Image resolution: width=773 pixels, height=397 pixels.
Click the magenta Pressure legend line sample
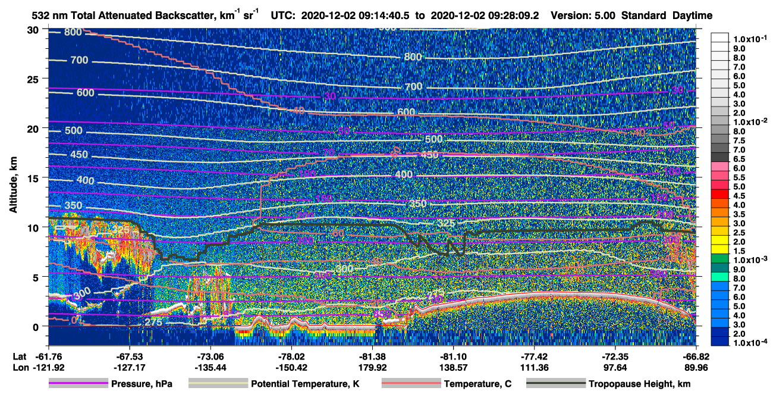pos(78,384)
